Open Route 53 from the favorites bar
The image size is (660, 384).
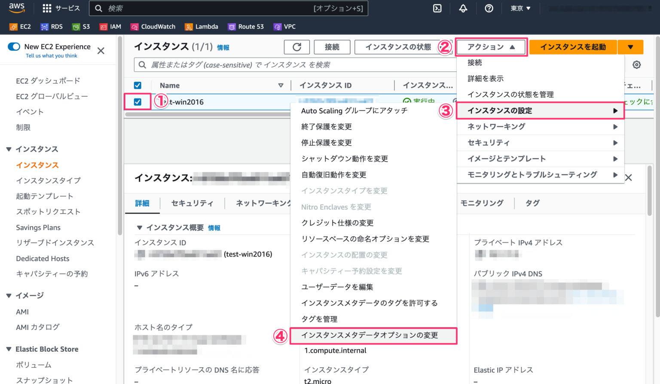tap(246, 26)
